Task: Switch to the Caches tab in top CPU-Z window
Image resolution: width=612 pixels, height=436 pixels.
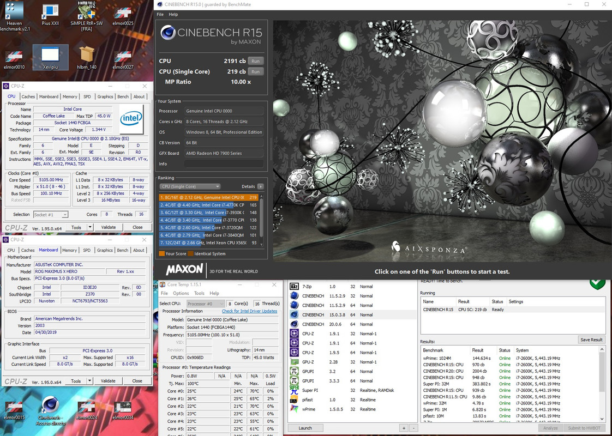Action: point(28,96)
